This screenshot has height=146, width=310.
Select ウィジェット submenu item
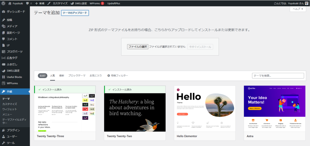tap(10, 109)
